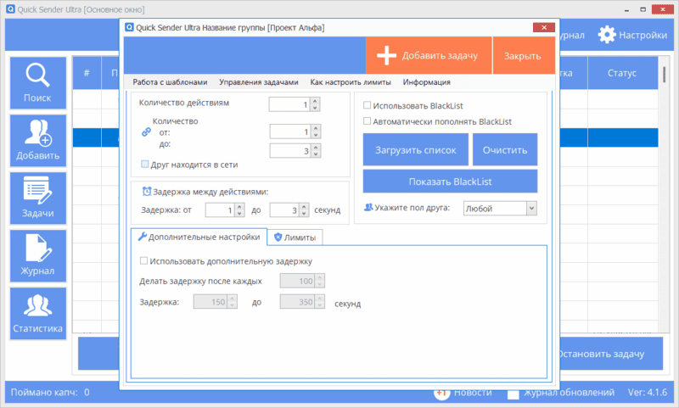Switch to the Лимиты tab
The width and height of the screenshot is (679, 408).
click(x=295, y=238)
